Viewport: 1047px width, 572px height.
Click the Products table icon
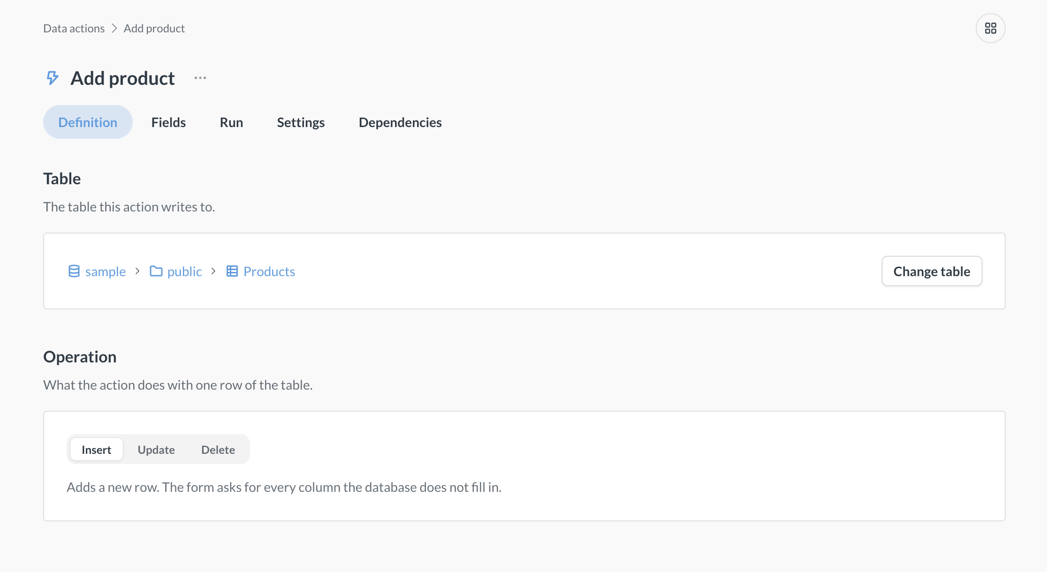tap(232, 271)
